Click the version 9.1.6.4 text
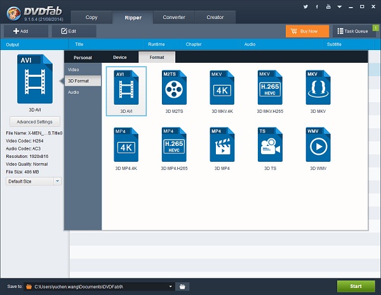 (x=44, y=19)
